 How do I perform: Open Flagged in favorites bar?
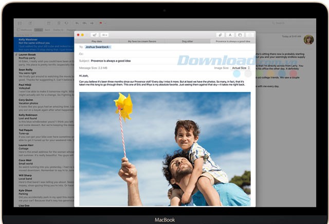71,30
